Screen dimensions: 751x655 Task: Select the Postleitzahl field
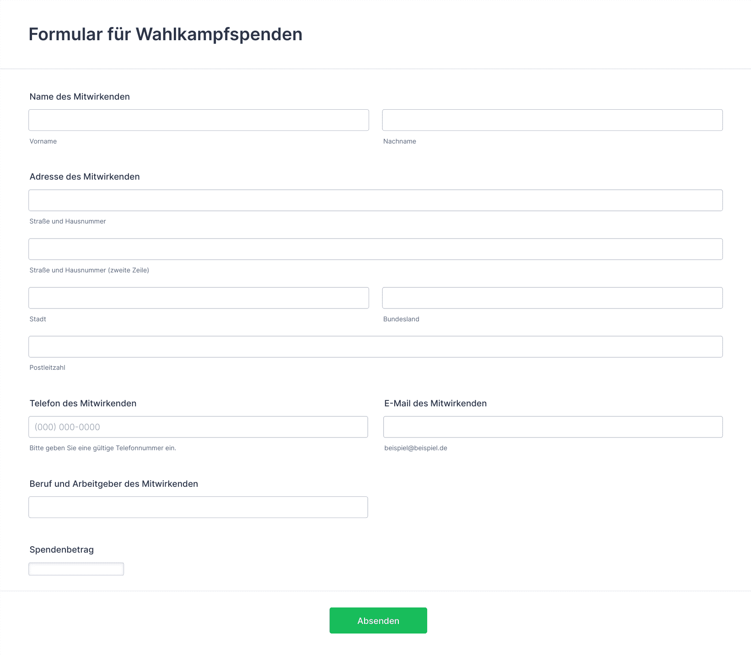(x=375, y=347)
